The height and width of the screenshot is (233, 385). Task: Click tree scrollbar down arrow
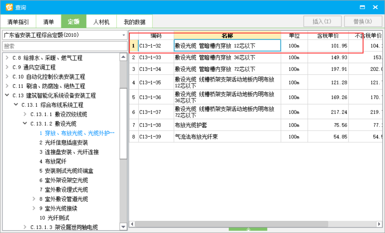pos(123,227)
